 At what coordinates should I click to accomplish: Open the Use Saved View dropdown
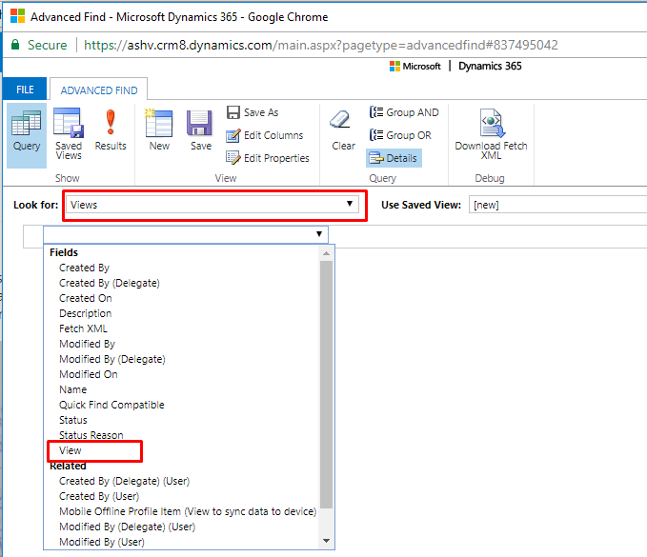pyautogui.click(x=557, y=205)
